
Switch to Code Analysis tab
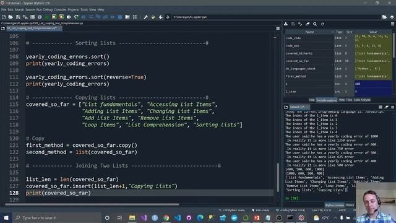362,100
